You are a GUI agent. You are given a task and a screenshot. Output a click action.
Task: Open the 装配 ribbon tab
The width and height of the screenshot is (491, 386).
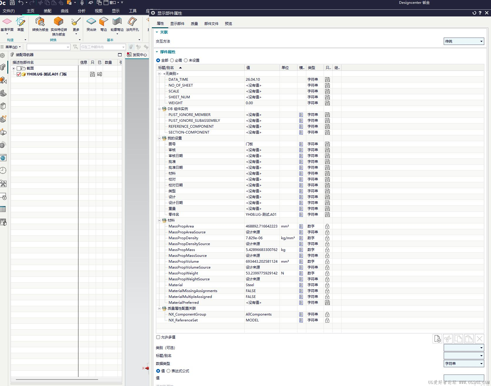(x=48, y=11)
